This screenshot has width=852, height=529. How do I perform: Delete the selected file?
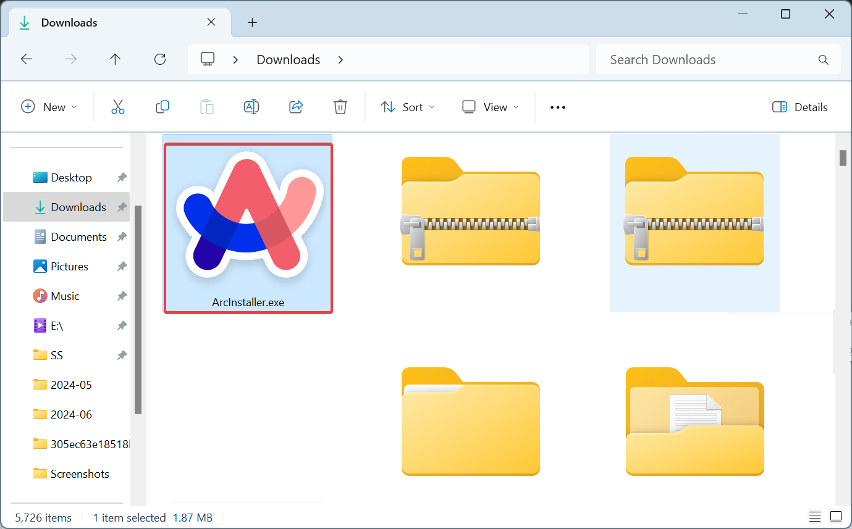click(x=340, y=107)
